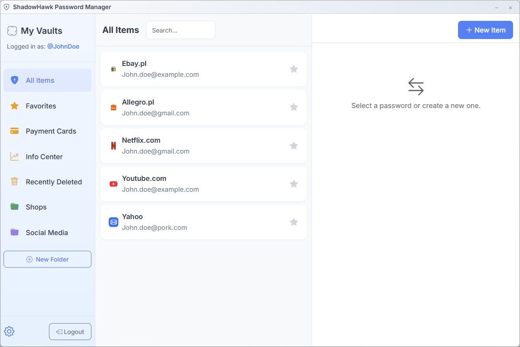Image resolution: width=520 pixels, height=347 pixels.
Task: Select the Info Center chart icon
Action: tap(14, 157)
